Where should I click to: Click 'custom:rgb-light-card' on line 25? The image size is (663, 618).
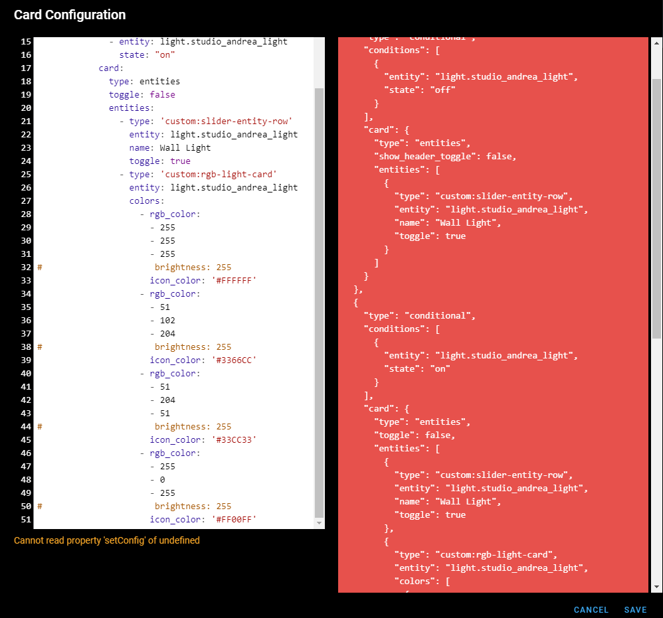[x=219, y=175]
